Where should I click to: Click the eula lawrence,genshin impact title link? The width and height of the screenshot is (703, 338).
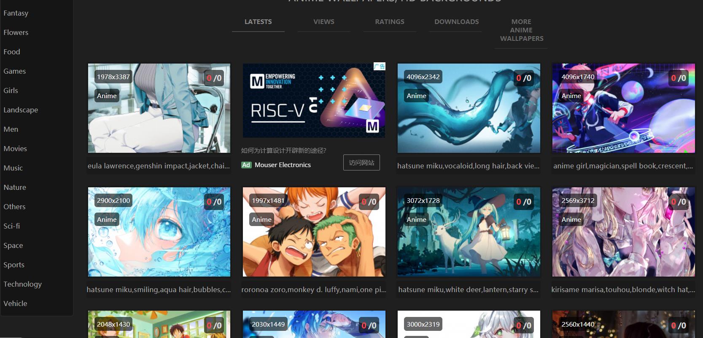click(159, 166)
